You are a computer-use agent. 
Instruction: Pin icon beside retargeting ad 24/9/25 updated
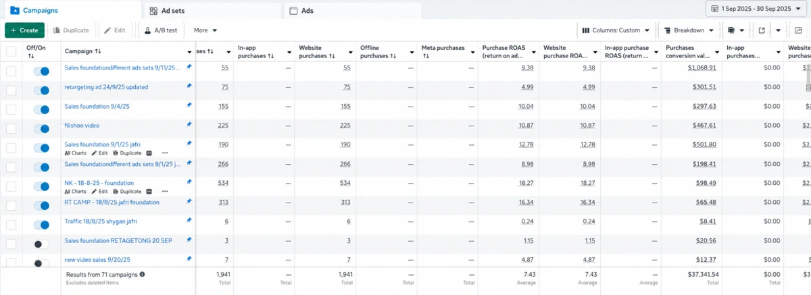(189, 86)
